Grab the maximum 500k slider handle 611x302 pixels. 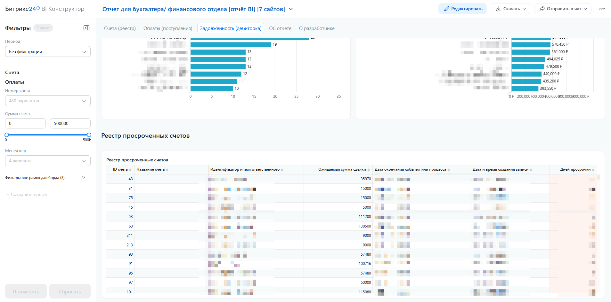coord(89,135)
